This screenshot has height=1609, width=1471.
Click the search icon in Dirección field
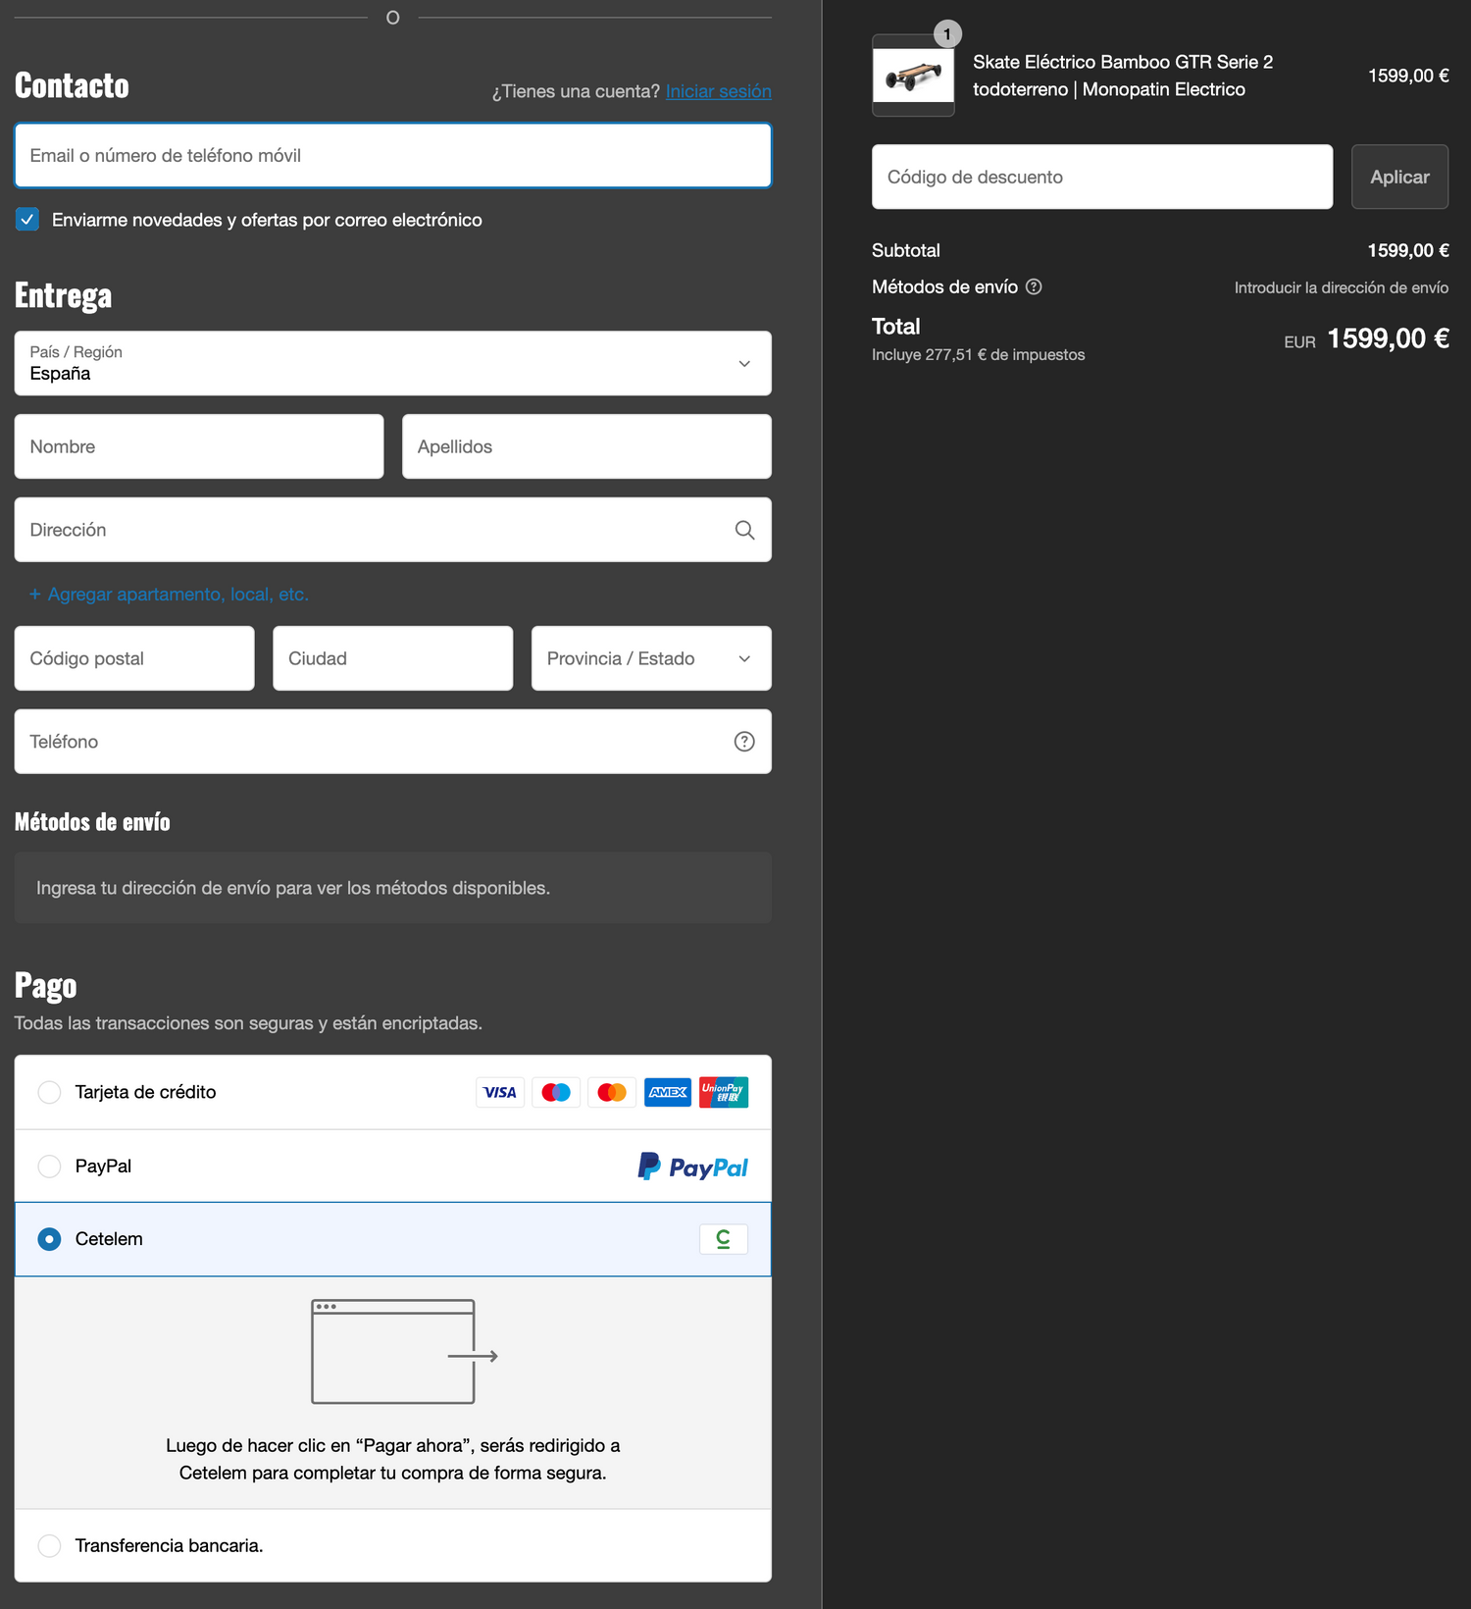pyautogui.click(x=744, y=530)
